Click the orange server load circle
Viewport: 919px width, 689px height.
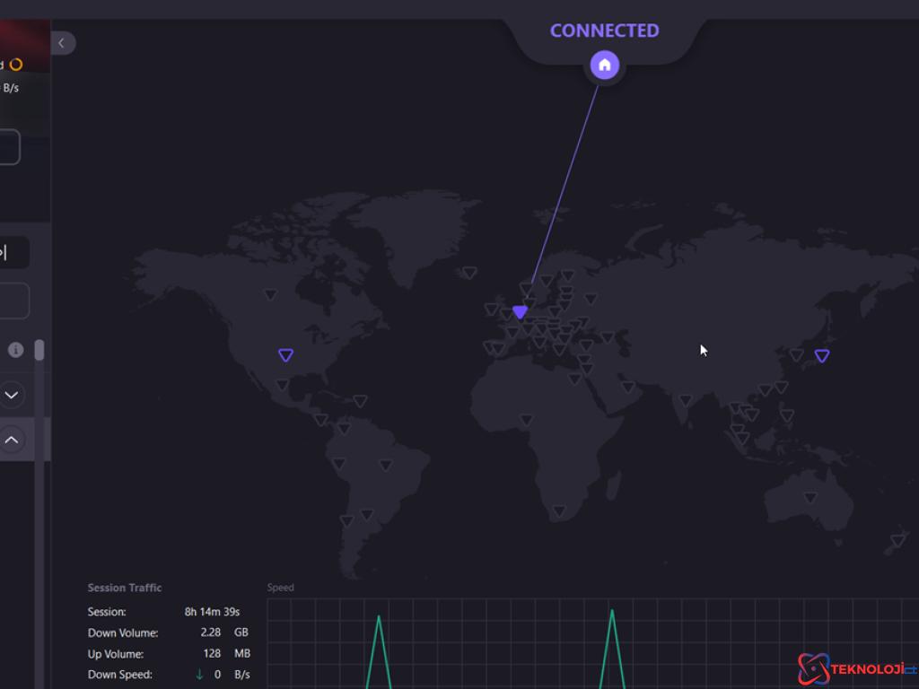16,65
